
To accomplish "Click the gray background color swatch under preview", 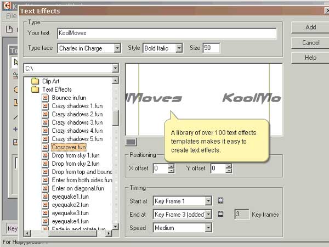I will tap(131, 142).
